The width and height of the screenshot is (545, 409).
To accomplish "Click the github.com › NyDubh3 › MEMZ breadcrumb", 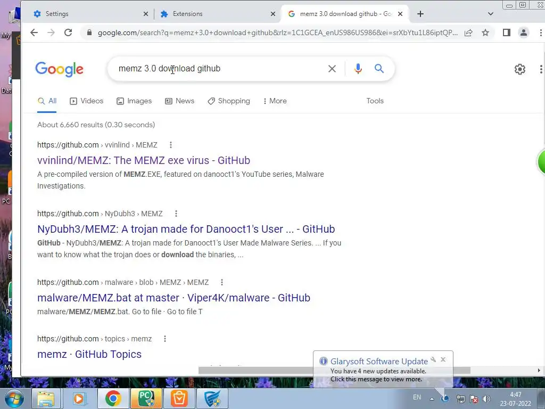I will coord(100,214).
